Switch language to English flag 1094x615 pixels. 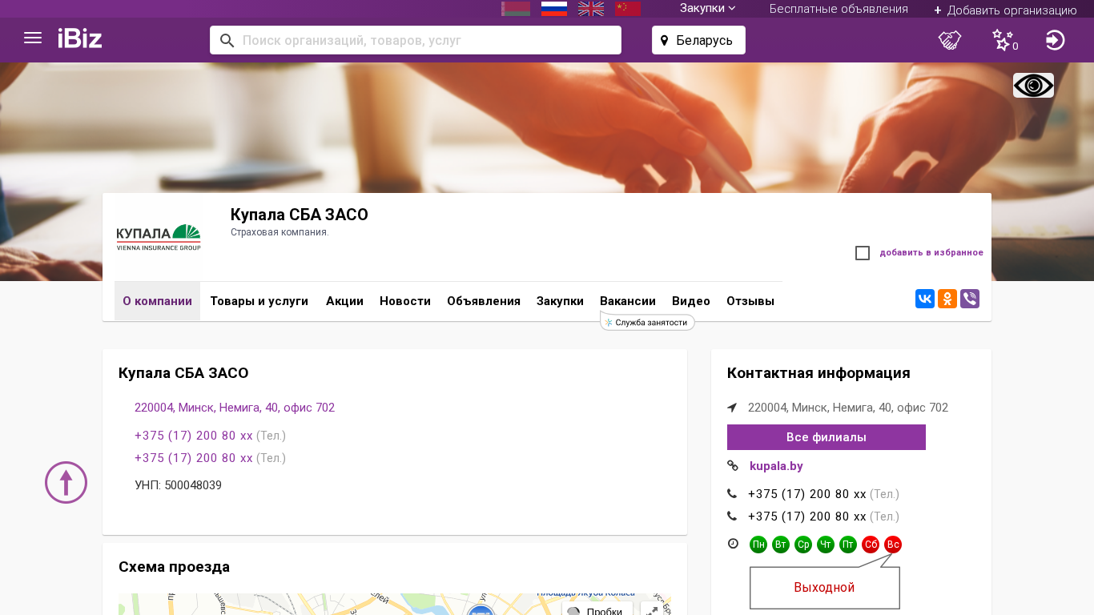591,9
